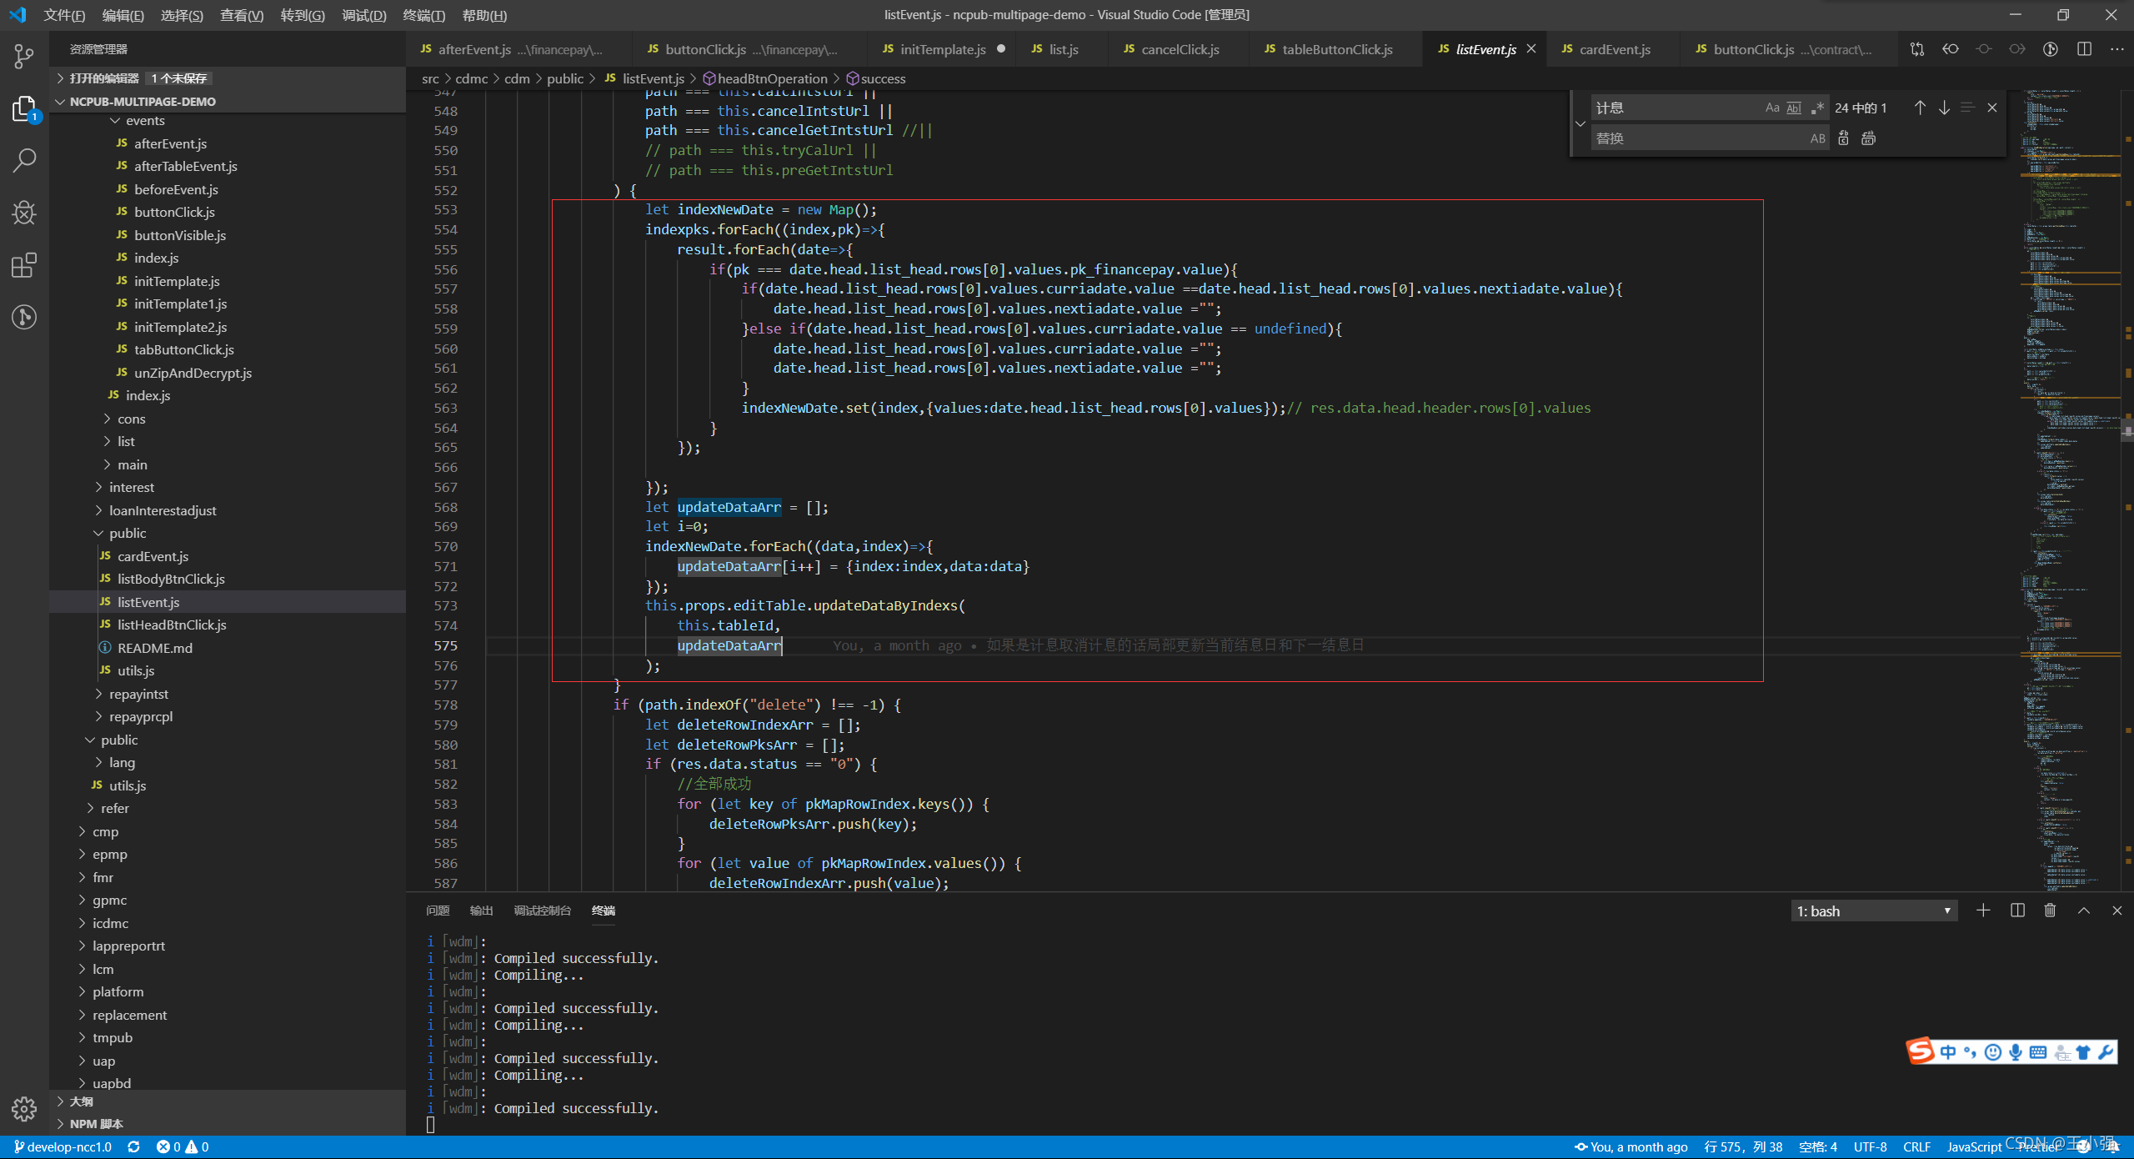The height and width of the screenshot is (1159, 2134).
Task: Expand the repayintst folder
Action: coord(138,694)
